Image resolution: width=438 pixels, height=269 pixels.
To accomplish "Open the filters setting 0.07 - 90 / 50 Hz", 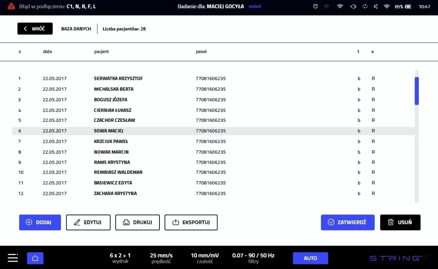I will point(253,258).
